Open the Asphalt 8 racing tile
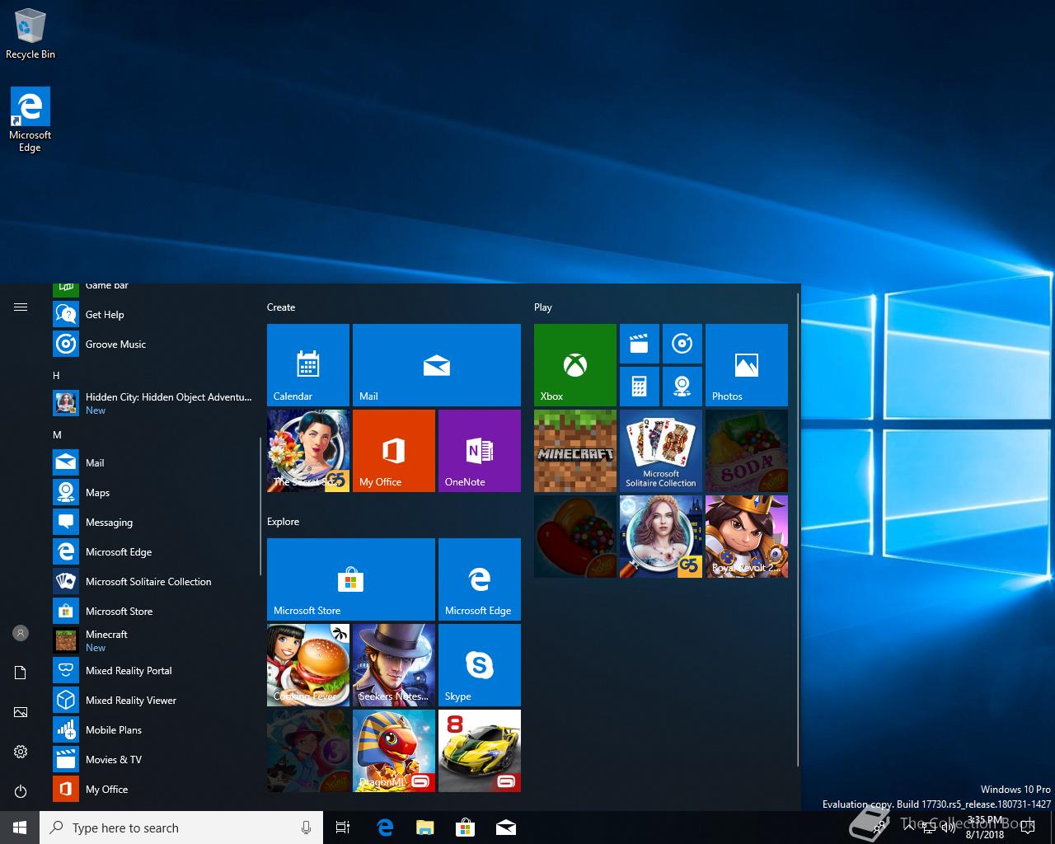This screenshot has width=1055, height=844. click(x=480, y=750)
